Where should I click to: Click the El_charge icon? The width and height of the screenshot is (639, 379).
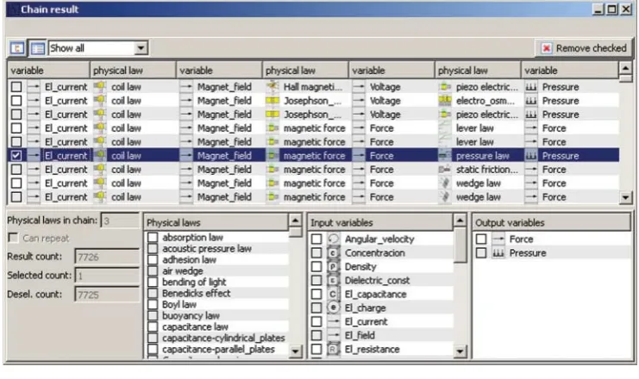pyautogui.click(x=334, y=308)
